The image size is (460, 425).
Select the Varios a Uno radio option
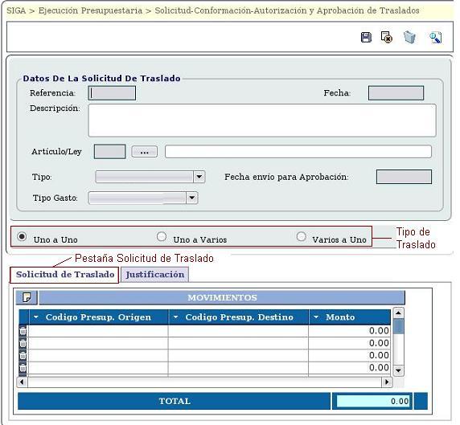[x=302, y=236]
